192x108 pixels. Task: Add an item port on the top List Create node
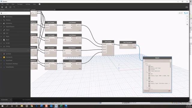51,25
